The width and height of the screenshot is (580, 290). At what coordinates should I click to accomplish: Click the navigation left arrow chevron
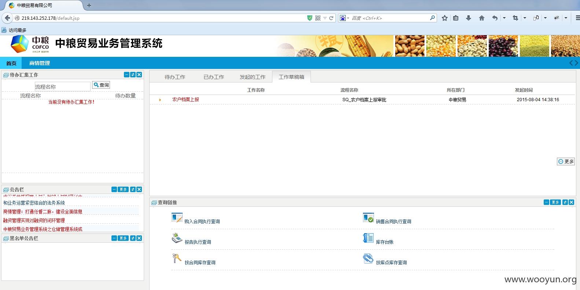(571, 63)
